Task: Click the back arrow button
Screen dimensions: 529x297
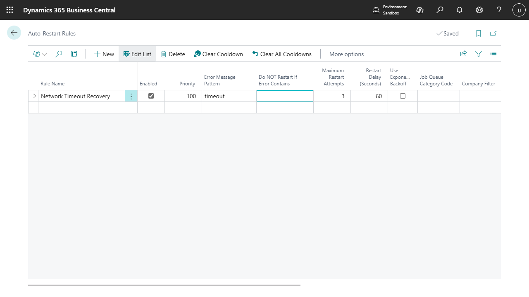Action: [x=14, y=33]
